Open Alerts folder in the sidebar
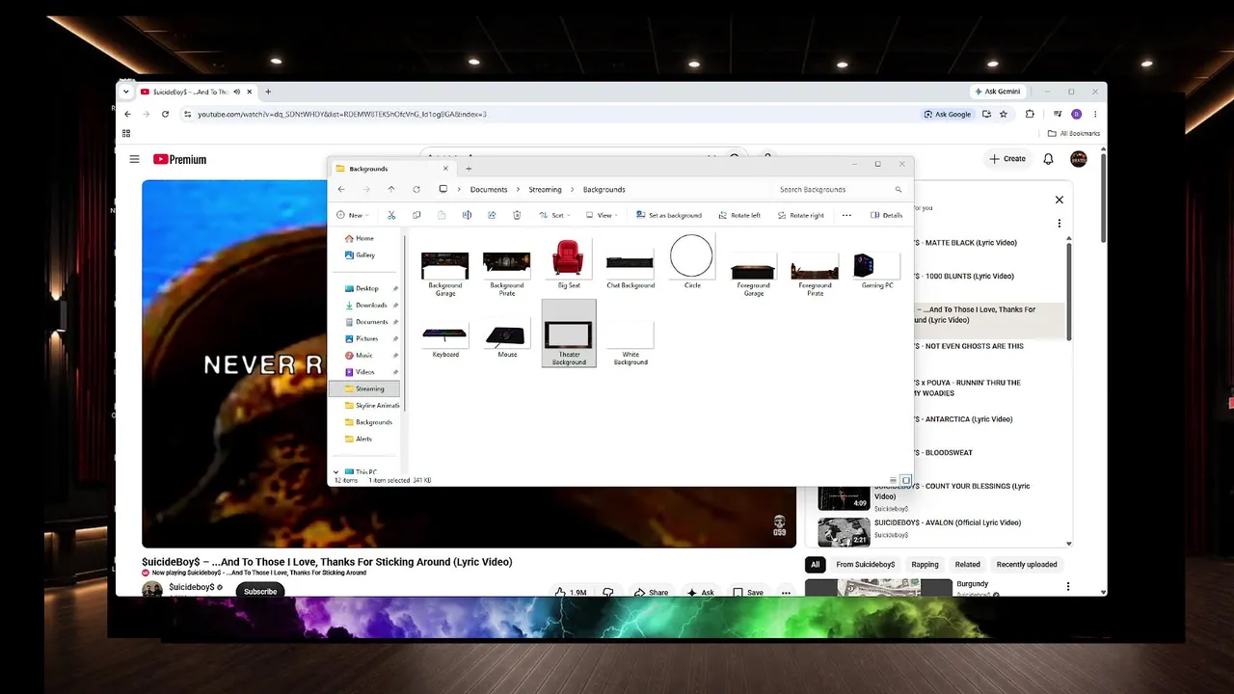Screen dimensions: 1234x694 coord(363,439)
